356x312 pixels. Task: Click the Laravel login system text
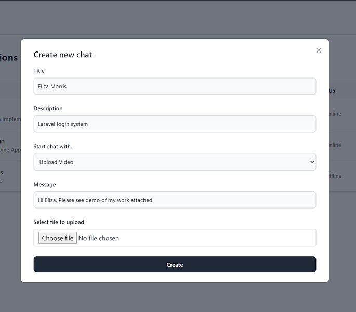63,124
